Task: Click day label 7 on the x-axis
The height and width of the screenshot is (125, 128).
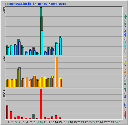Action: tap(31, 122)
